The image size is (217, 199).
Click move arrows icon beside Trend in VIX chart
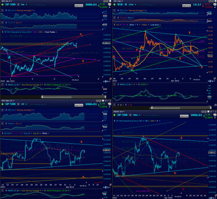tap(118, 18)
